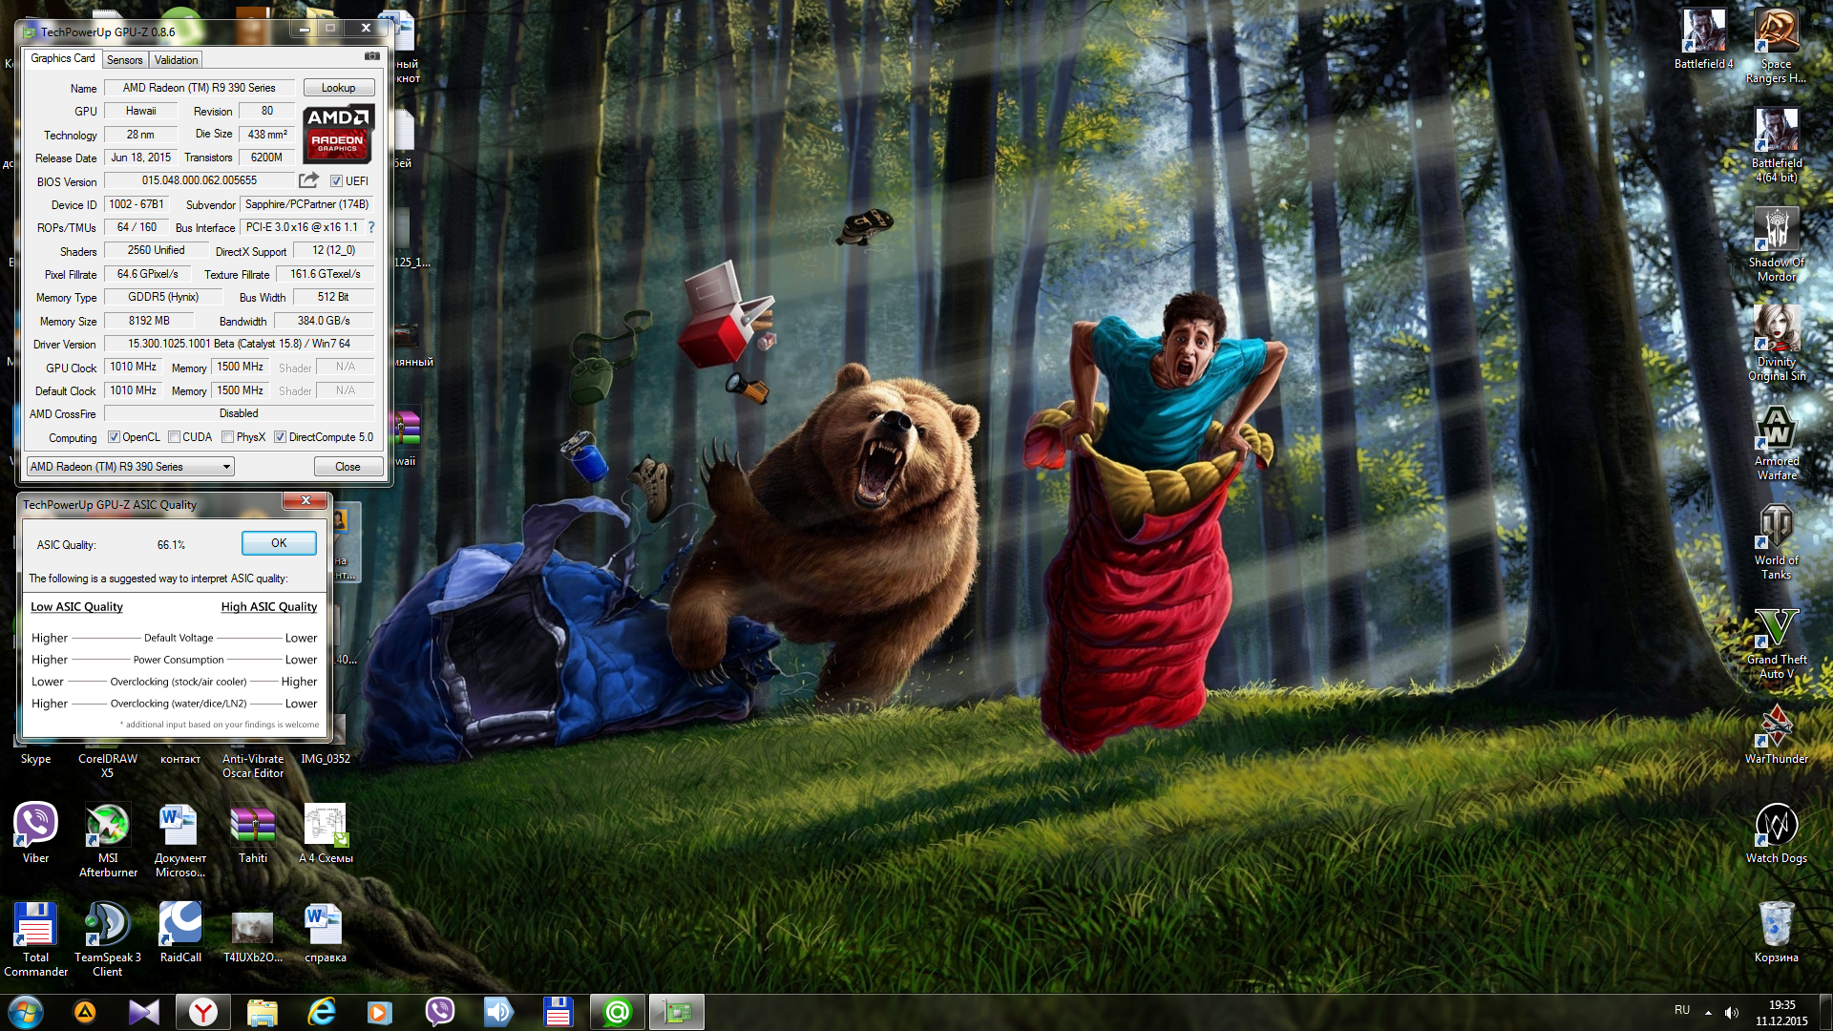Click the Yandex browser taskbar icon
This screenshot has height=1031, width=1833.
click(202, 1012)
